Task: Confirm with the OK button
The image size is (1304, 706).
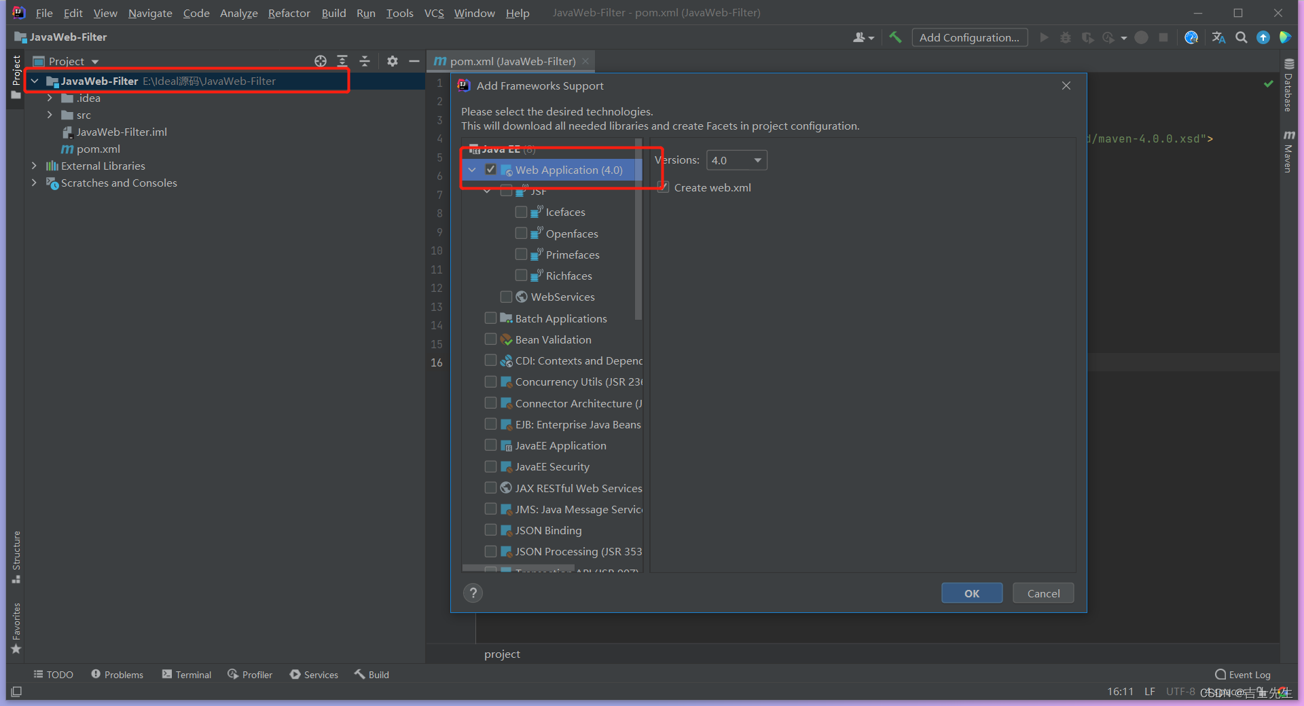Action: pyautogui.click(x=972, y=593)
